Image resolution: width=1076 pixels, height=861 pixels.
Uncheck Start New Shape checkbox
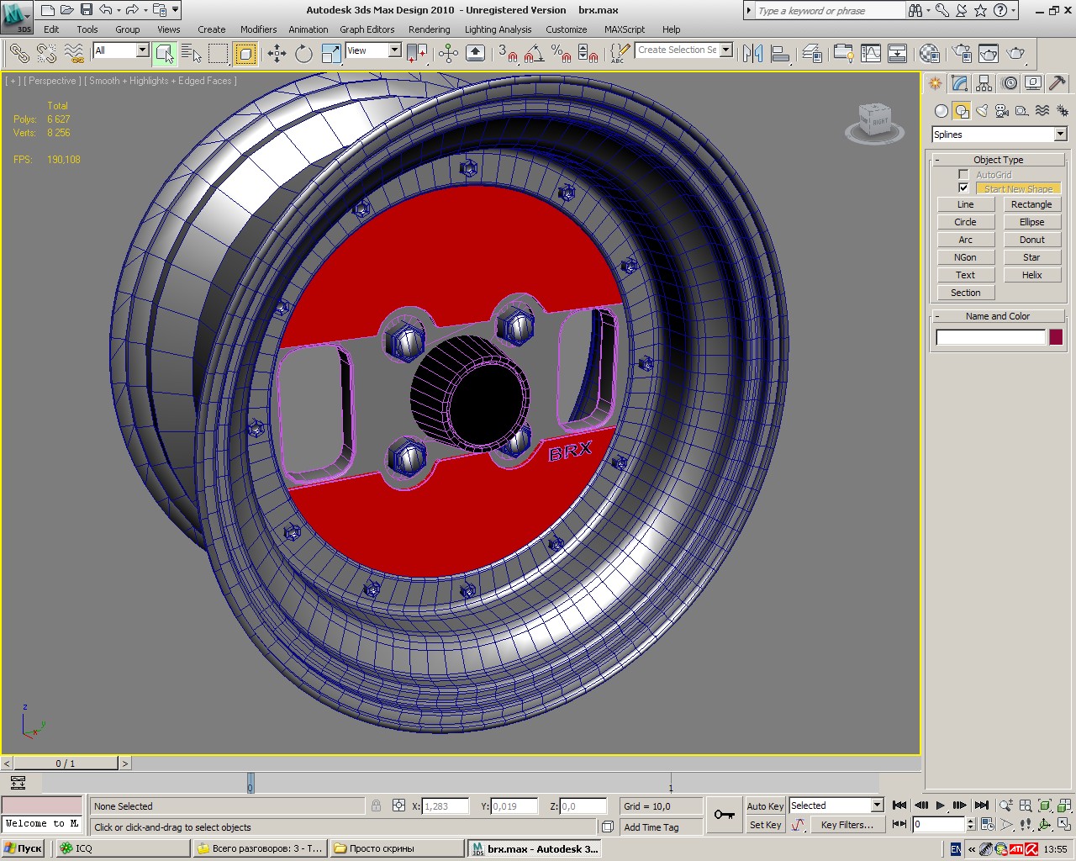(x=963, y=188)
